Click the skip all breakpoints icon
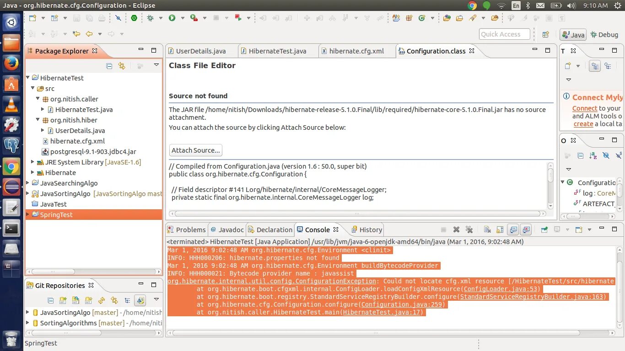The image size is (625, 351). pyautogui.click(x=118, y=18)
